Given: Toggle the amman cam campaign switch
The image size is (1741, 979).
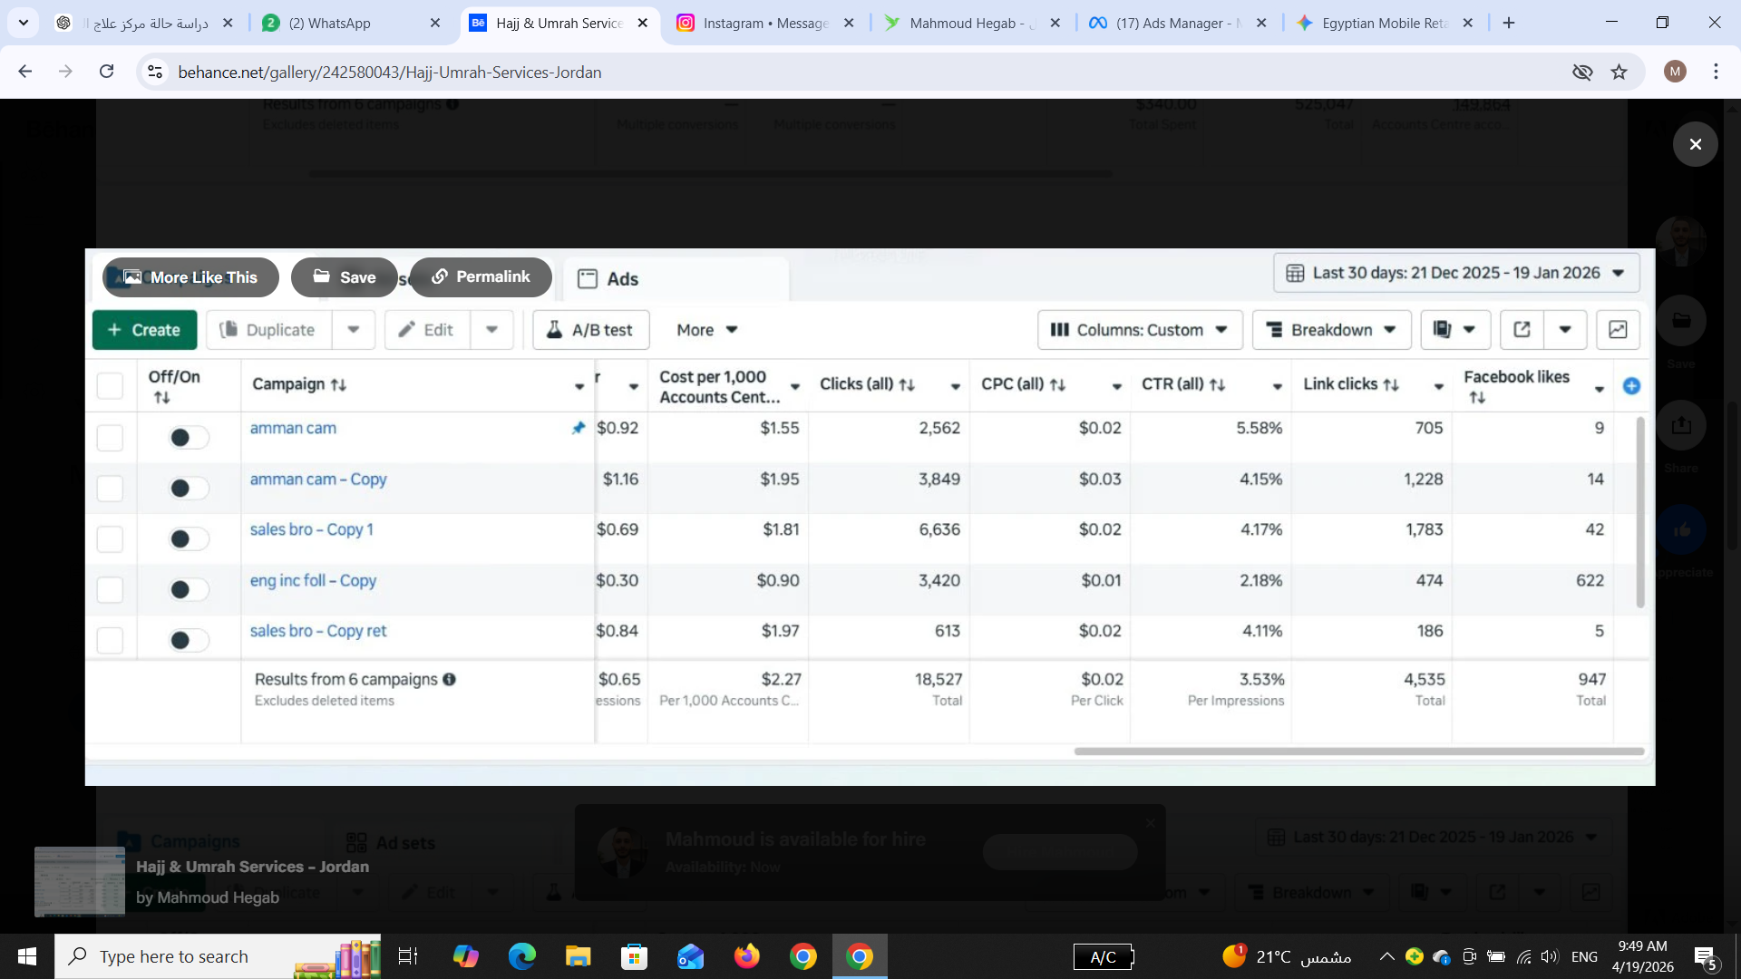Looking at the screenshot, I should pos(189,438).
